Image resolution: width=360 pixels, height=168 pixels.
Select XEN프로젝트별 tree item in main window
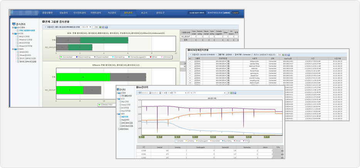click(x=24, y=43)
